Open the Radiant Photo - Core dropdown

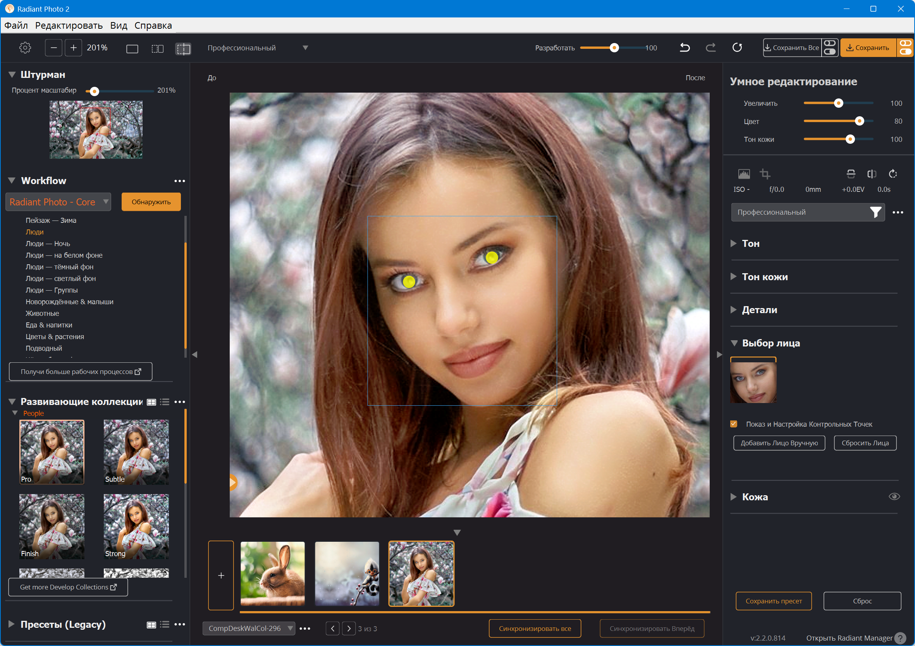coord(58,202)
